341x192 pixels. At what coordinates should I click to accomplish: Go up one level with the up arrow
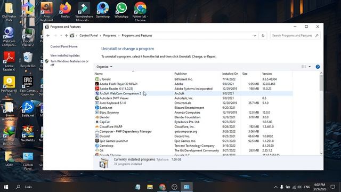coord(66,36)
